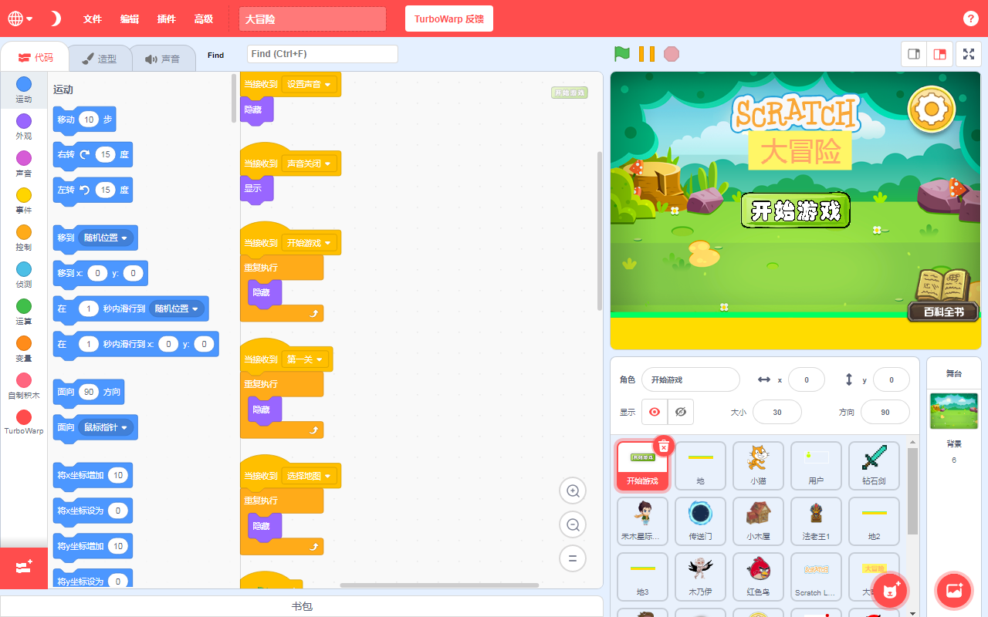Select the 法老王1 sprite
The image size is (988, 617).
[816, 521]
